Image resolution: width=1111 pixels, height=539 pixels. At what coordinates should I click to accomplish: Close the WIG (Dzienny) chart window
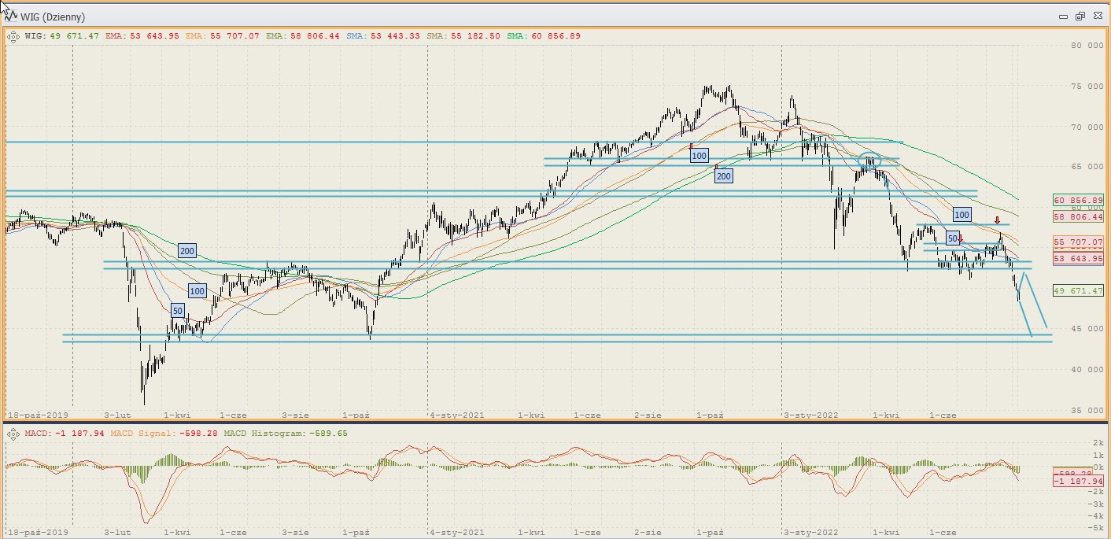click(x=1096, y=17)
